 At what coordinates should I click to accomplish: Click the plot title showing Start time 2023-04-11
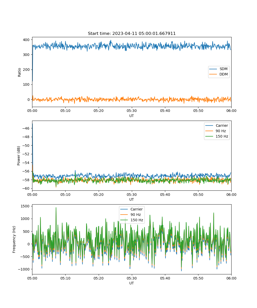point(132,34)
